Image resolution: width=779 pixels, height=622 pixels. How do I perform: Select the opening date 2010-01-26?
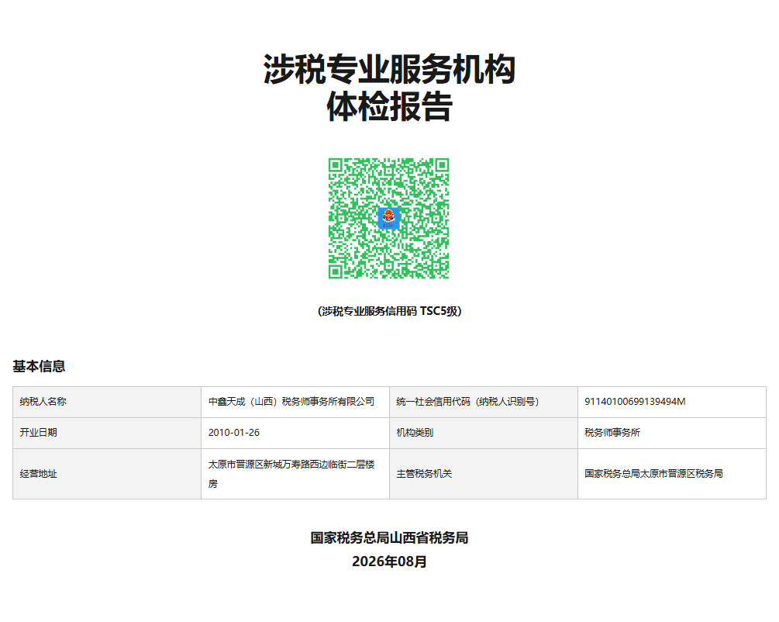click(x=234, y=433)
